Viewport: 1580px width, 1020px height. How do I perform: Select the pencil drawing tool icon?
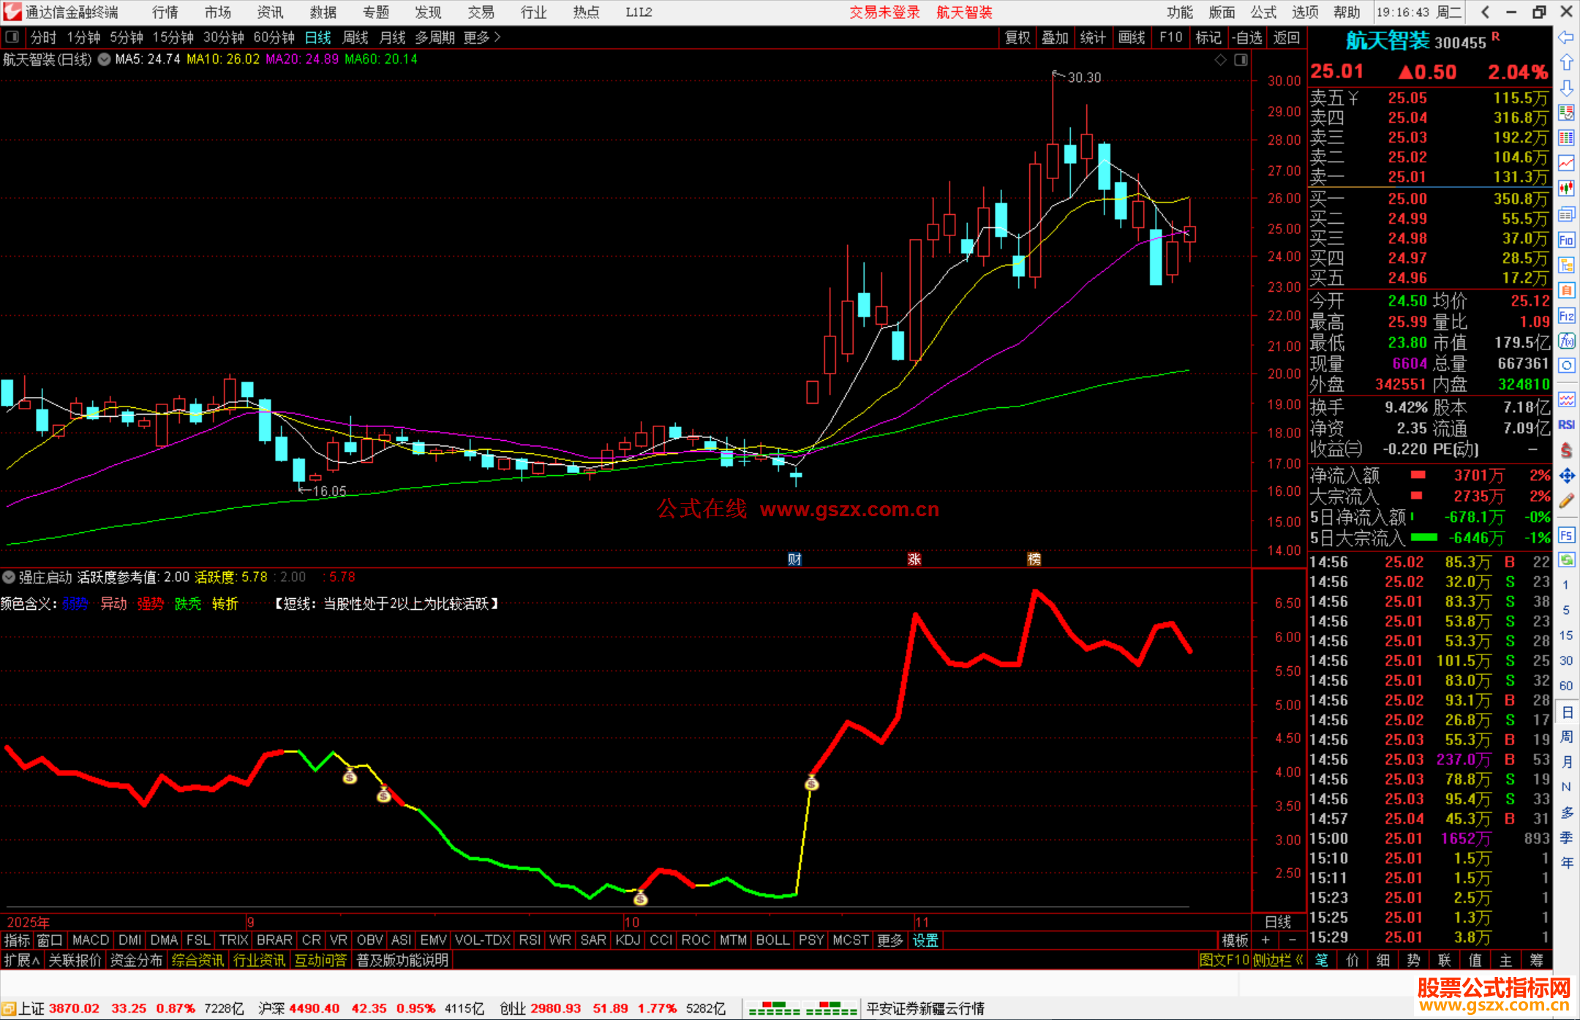coord(1566,501)
